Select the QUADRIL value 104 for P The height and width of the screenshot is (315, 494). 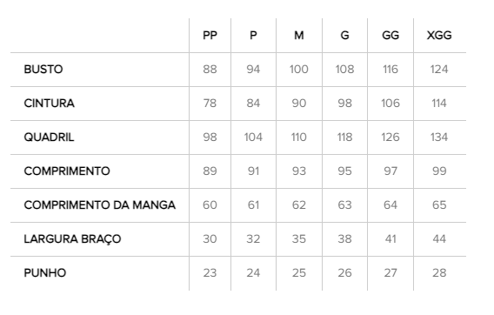click(253, 137)
